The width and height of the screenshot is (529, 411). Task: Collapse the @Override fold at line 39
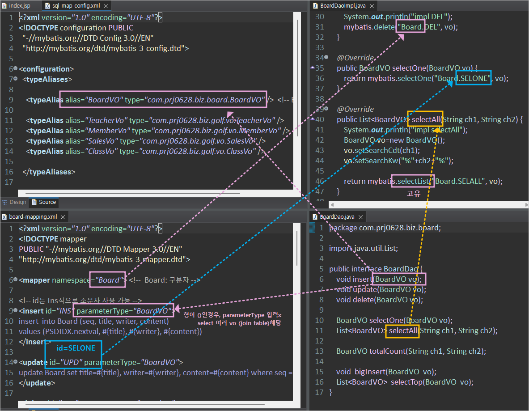pyautogui.click(x=326, y=108)
